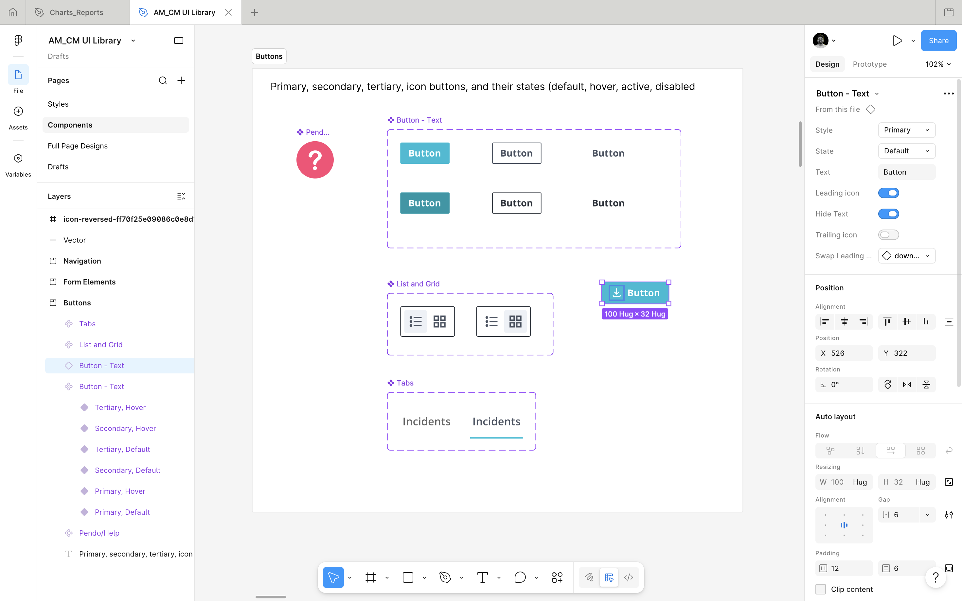This screenshot has width=962, height=601.
Task: Collapse all layers icon
Action: [181, 197]
